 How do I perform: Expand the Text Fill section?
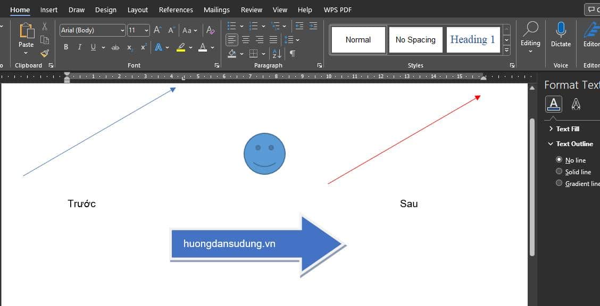[551, 129]
